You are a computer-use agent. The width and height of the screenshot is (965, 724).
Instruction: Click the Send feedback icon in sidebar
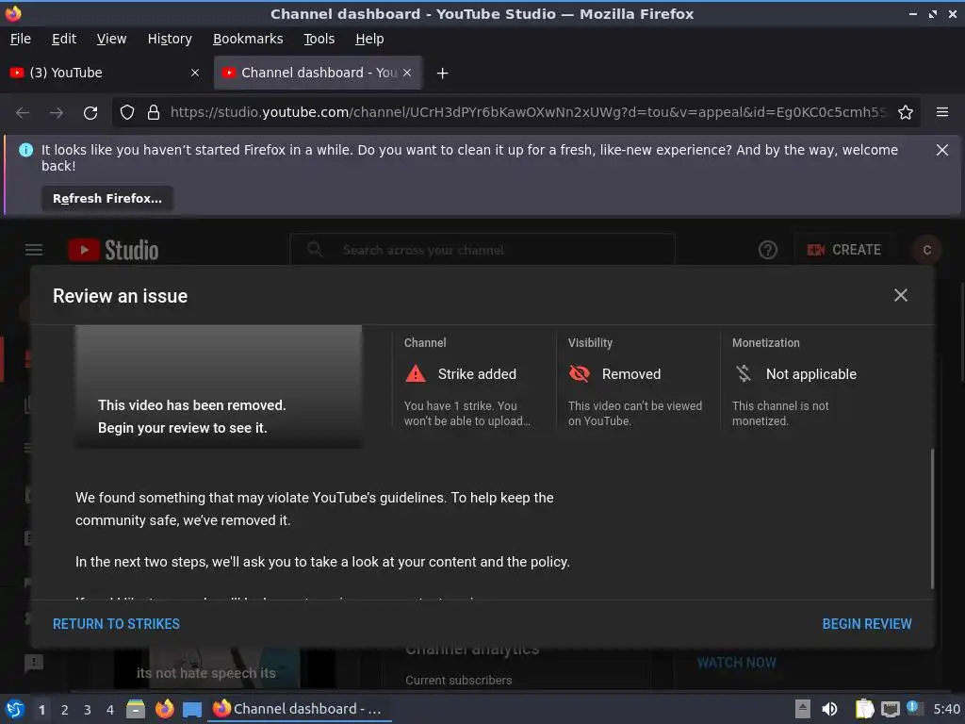(33, 663)
